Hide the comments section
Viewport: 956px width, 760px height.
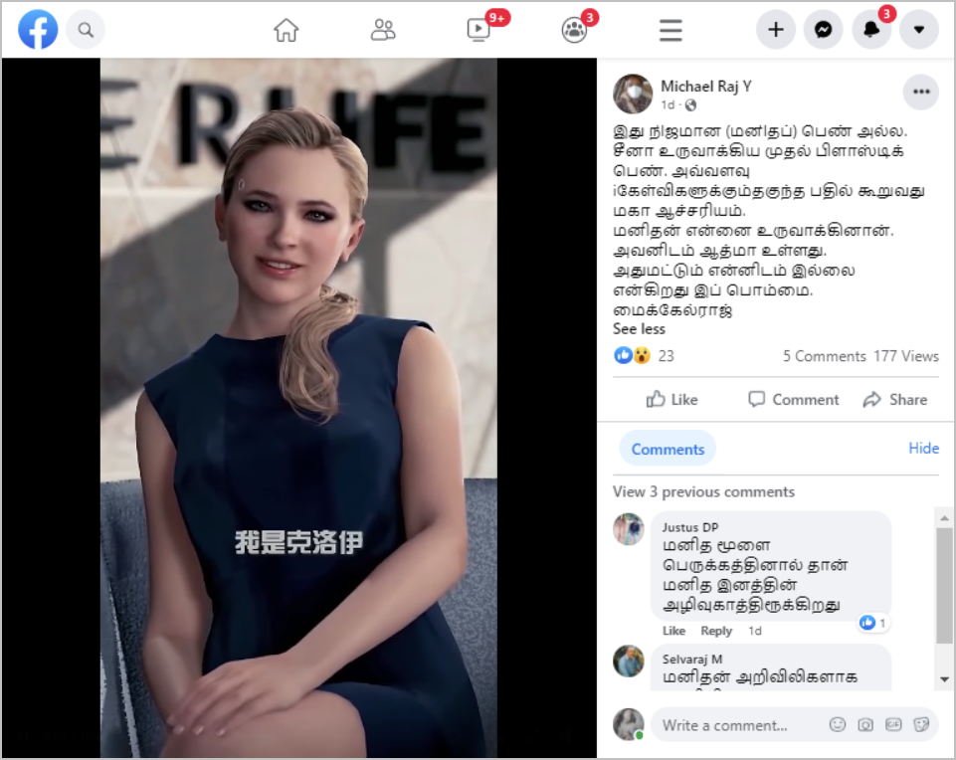tap(924, 448)
